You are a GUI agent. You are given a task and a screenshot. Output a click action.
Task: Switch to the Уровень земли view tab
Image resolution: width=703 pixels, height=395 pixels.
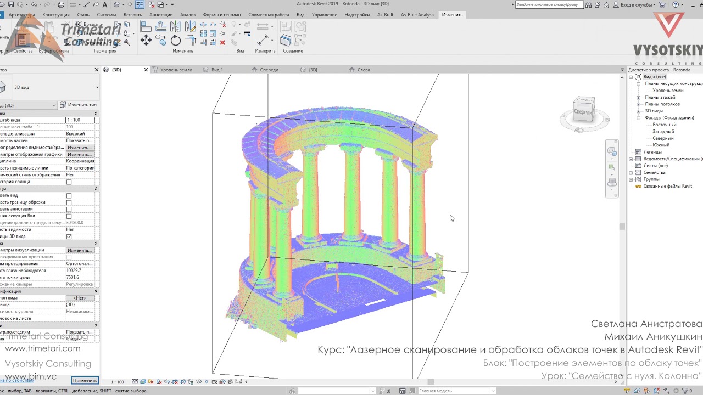[176, 70]
